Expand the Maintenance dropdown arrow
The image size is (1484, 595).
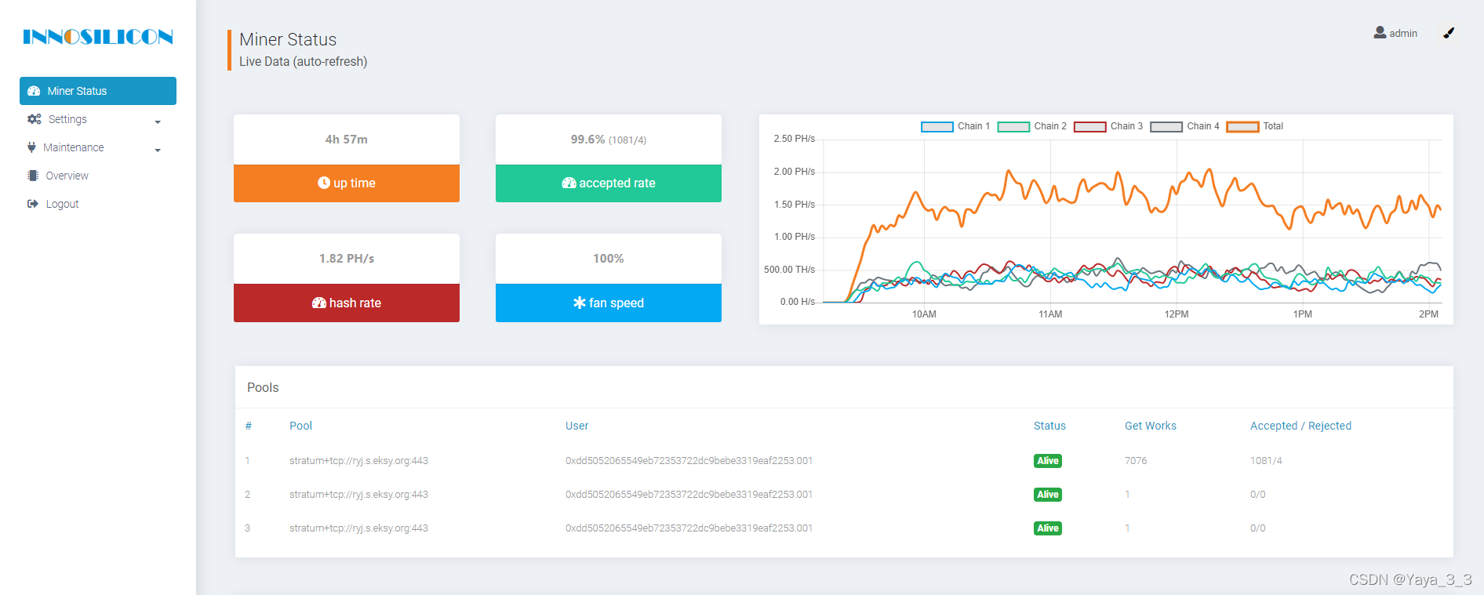click(x=158, y=151)
